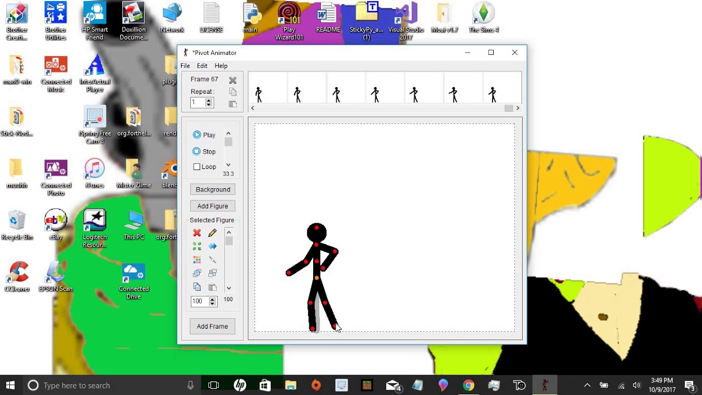The height and width of the screenshot is (395, 702).
Task: Increase the figure size stepper
Action: [x=212, y=299]
